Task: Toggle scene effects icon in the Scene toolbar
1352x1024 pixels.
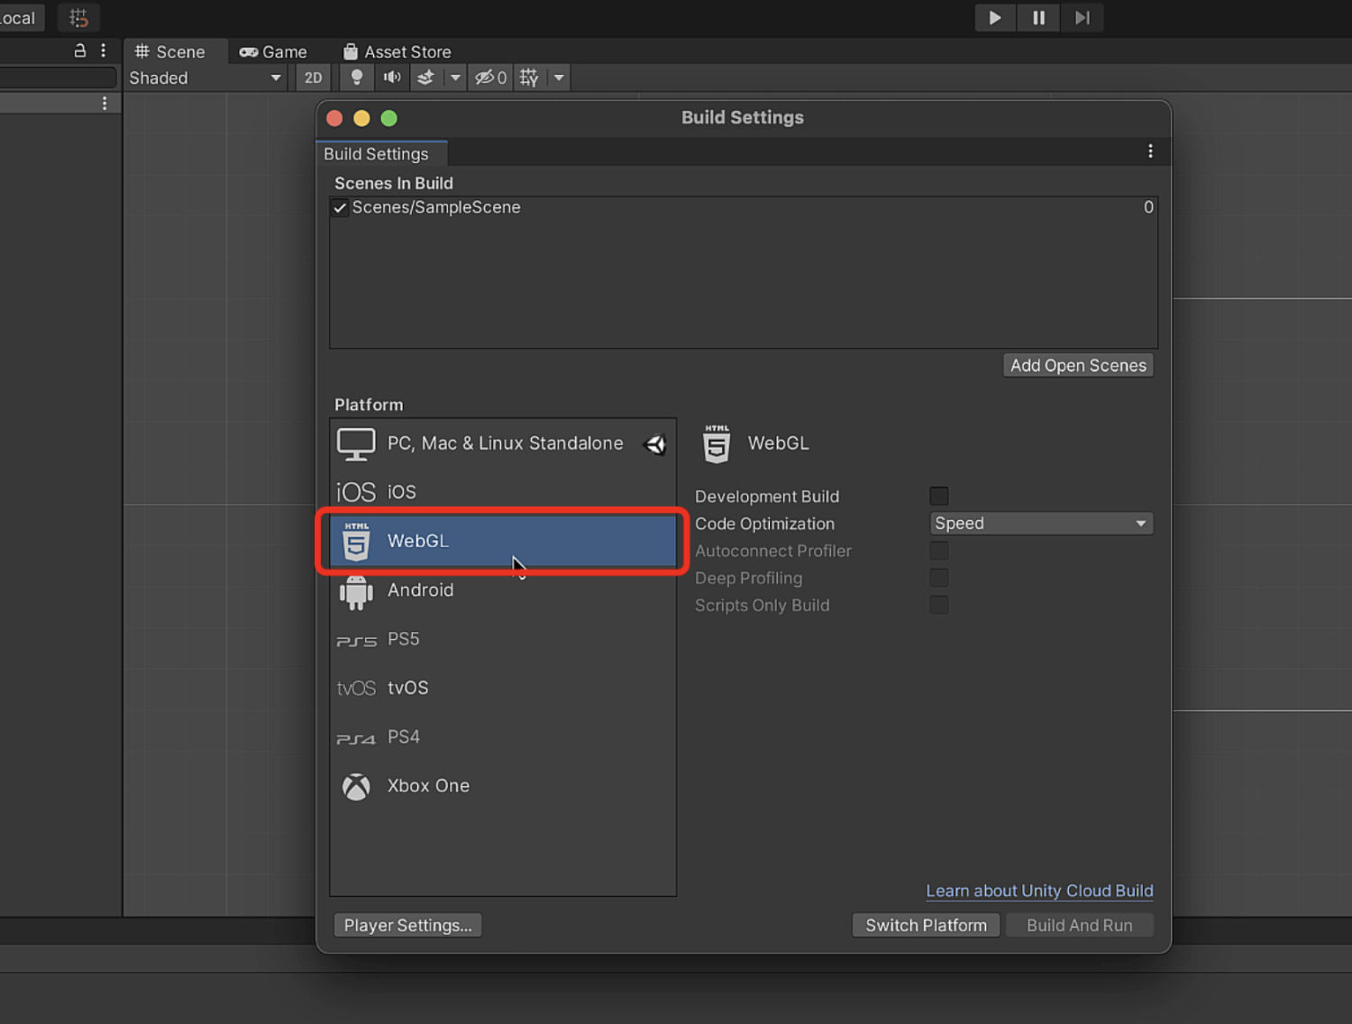Action: [x=425, y=78]
